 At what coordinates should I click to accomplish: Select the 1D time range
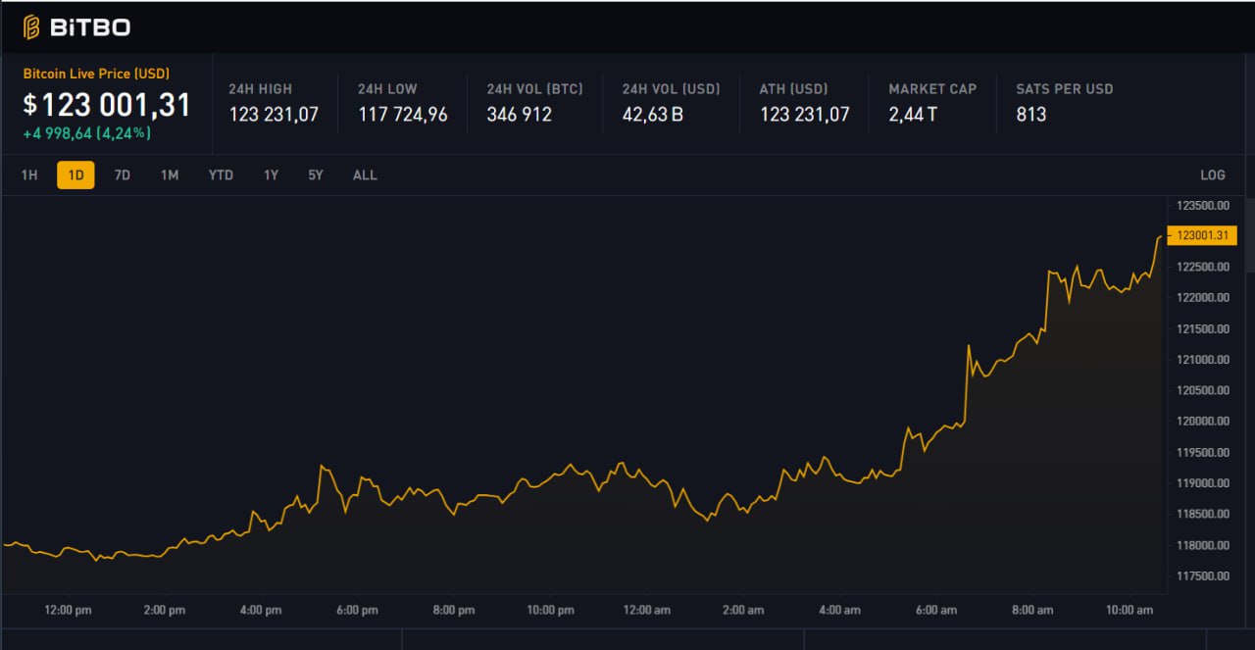tap(75, 175)
